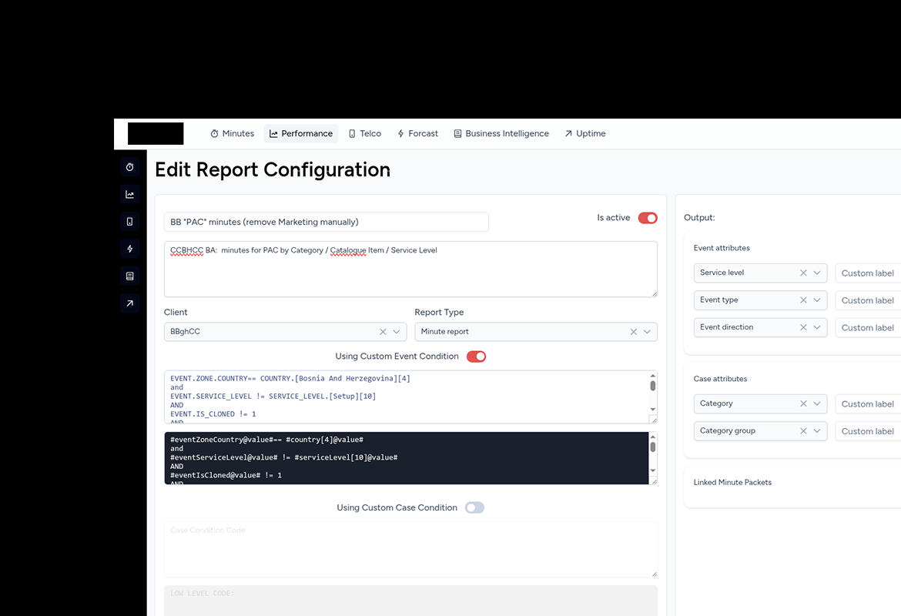Expand the Report Type dropdown
The height and width of the screenshot is (616, 901).
coord(647,331)
